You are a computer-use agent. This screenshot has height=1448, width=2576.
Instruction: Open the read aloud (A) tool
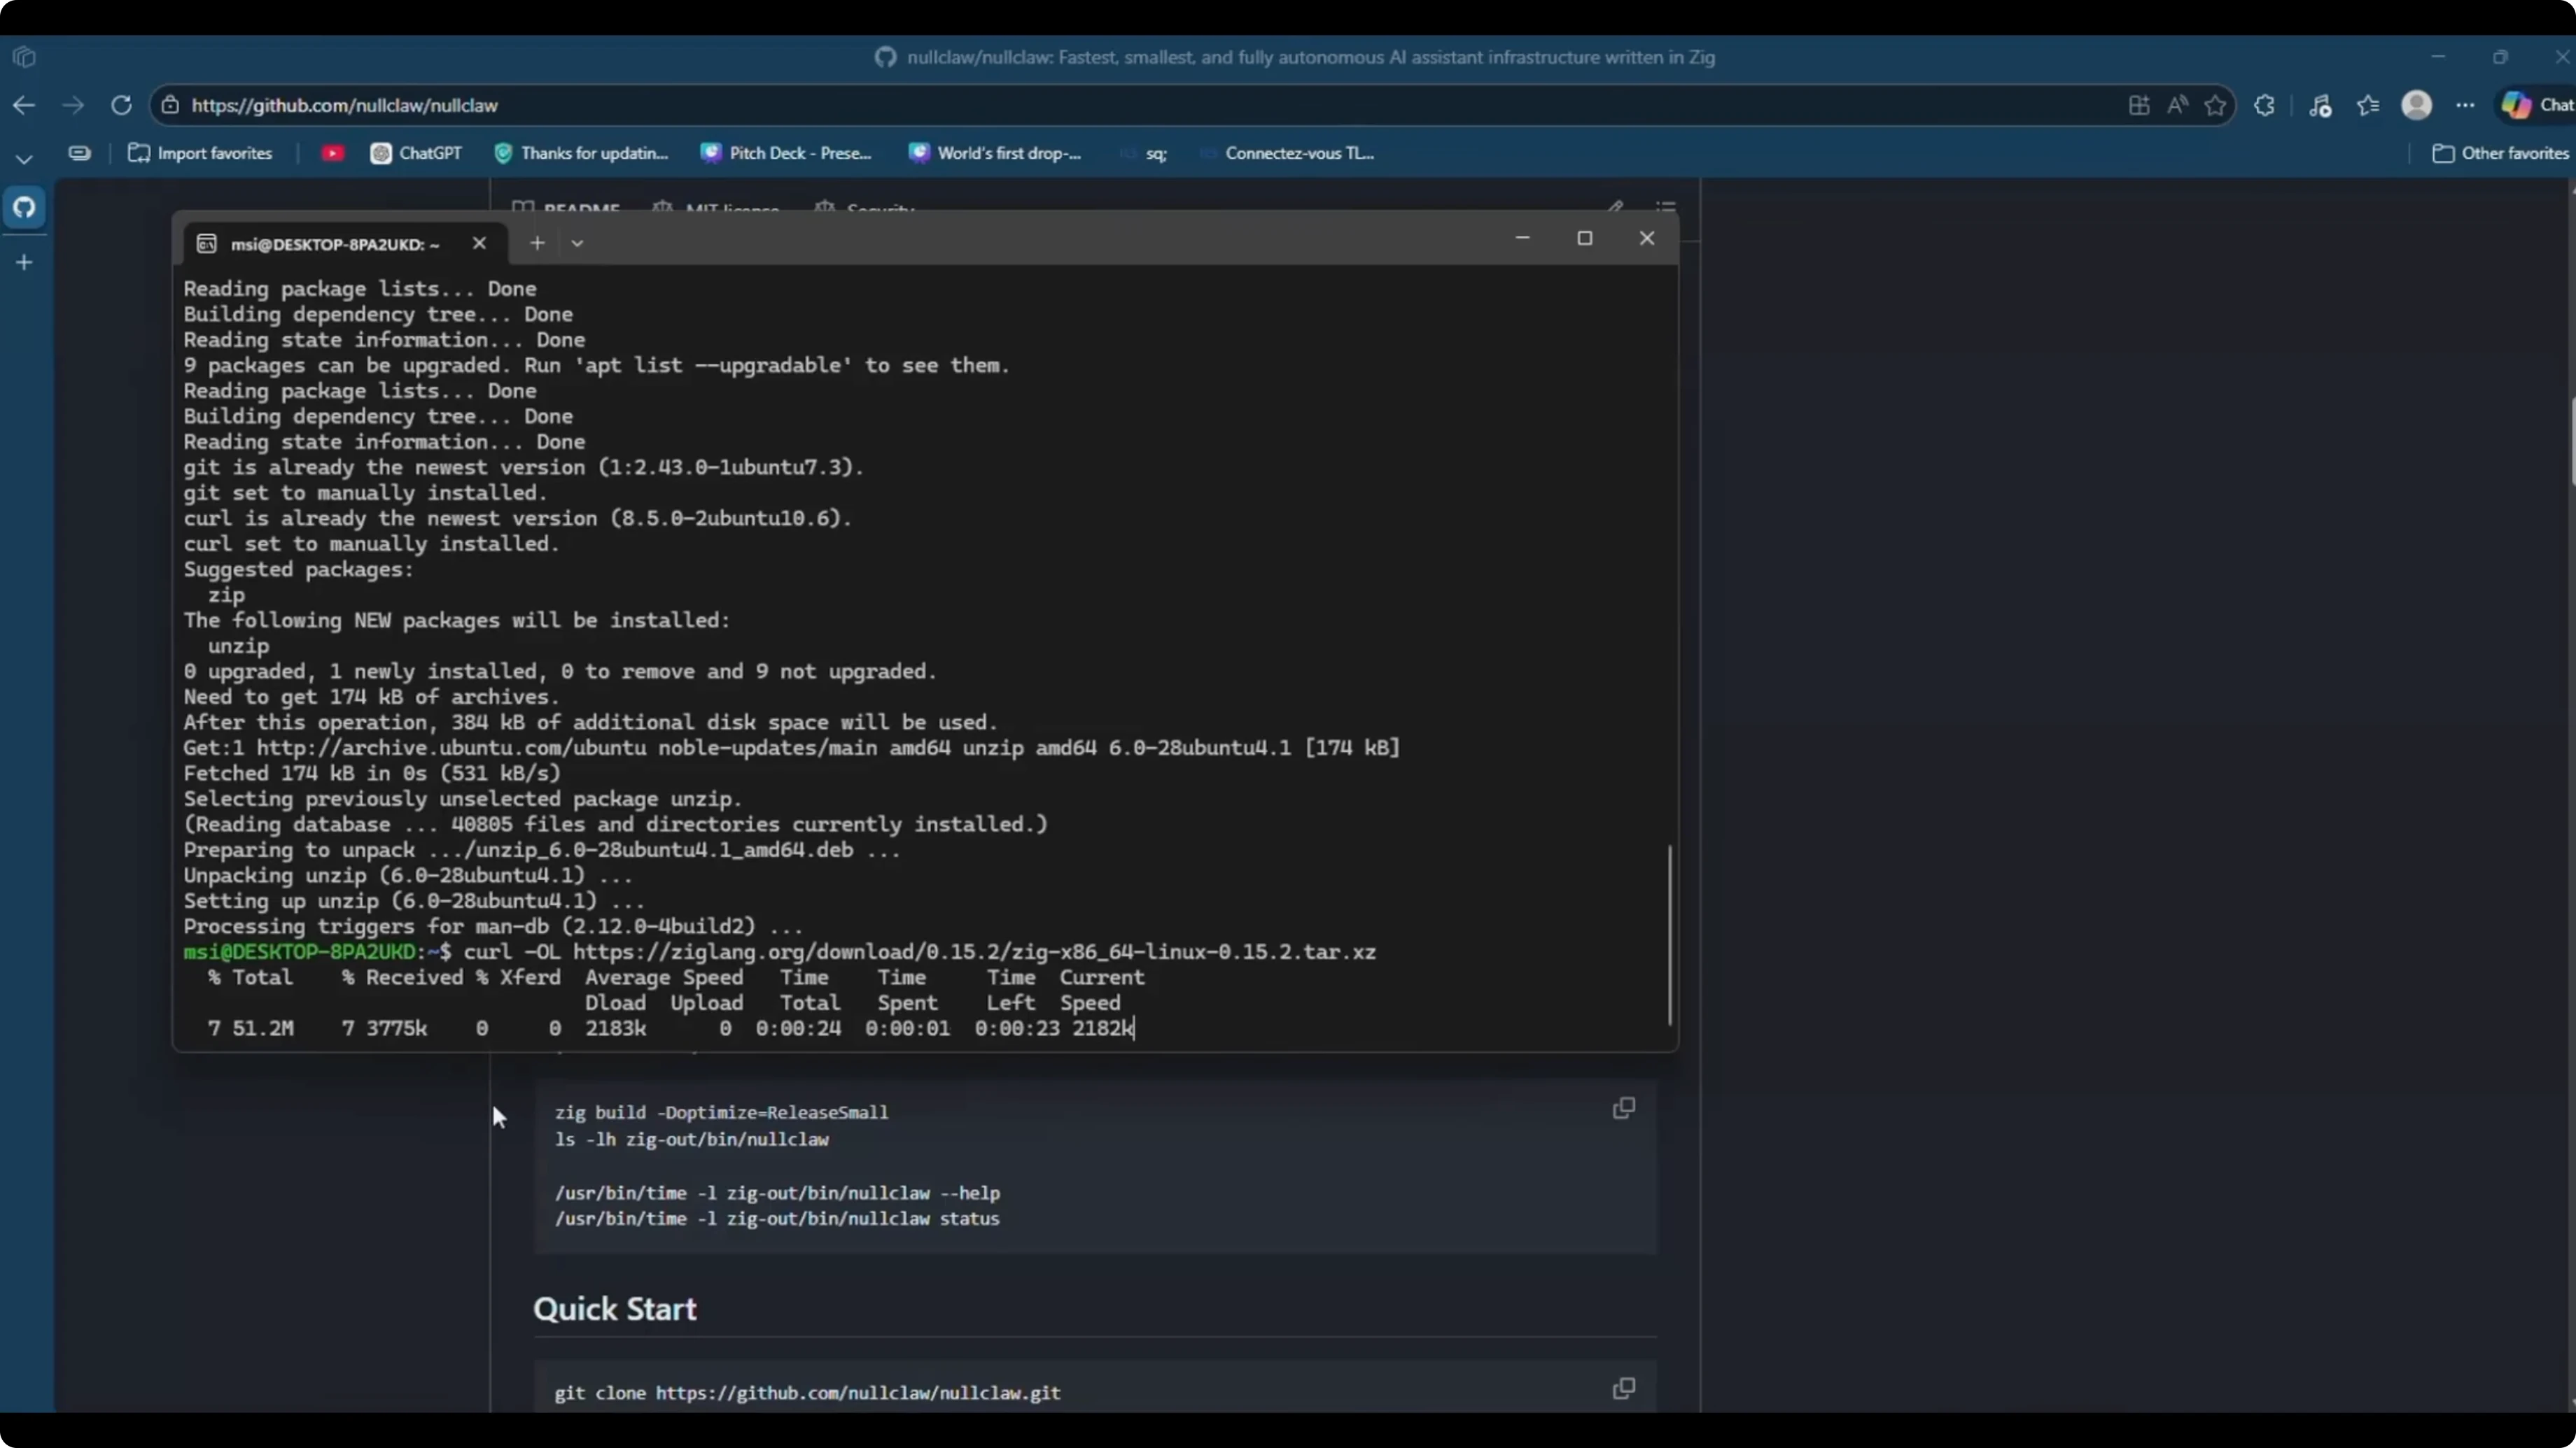pos(2177,105)
